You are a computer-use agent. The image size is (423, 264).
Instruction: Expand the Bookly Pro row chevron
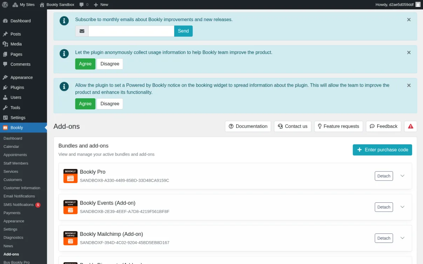click(403, 176)
